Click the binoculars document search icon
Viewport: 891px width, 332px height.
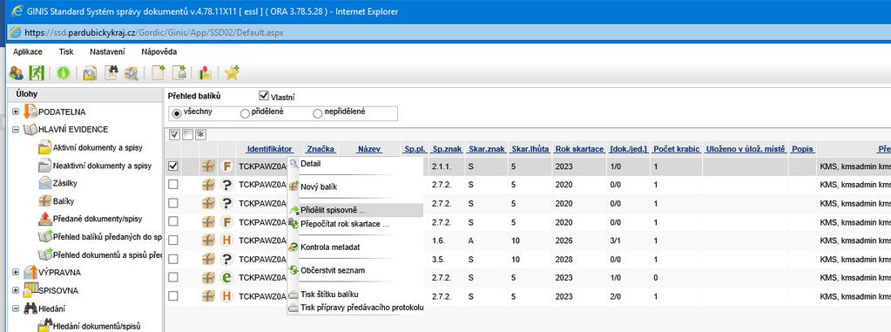(x=112, y=73)
